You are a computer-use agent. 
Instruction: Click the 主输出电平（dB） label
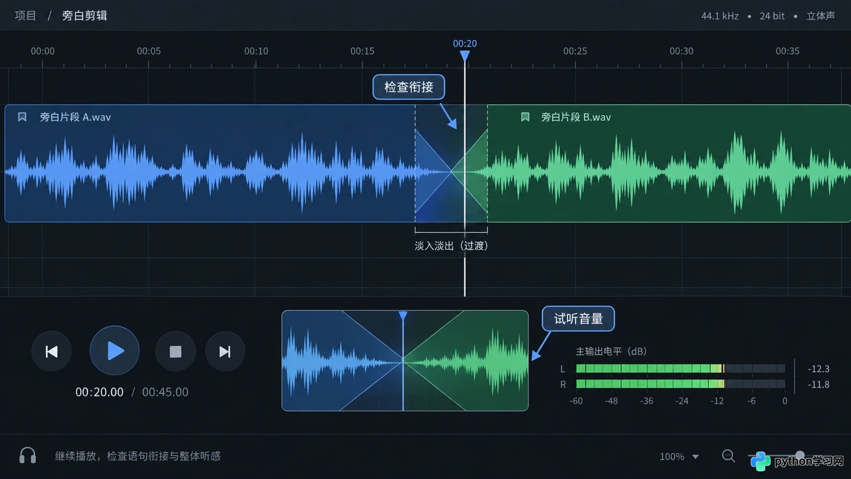click(612, 351)
